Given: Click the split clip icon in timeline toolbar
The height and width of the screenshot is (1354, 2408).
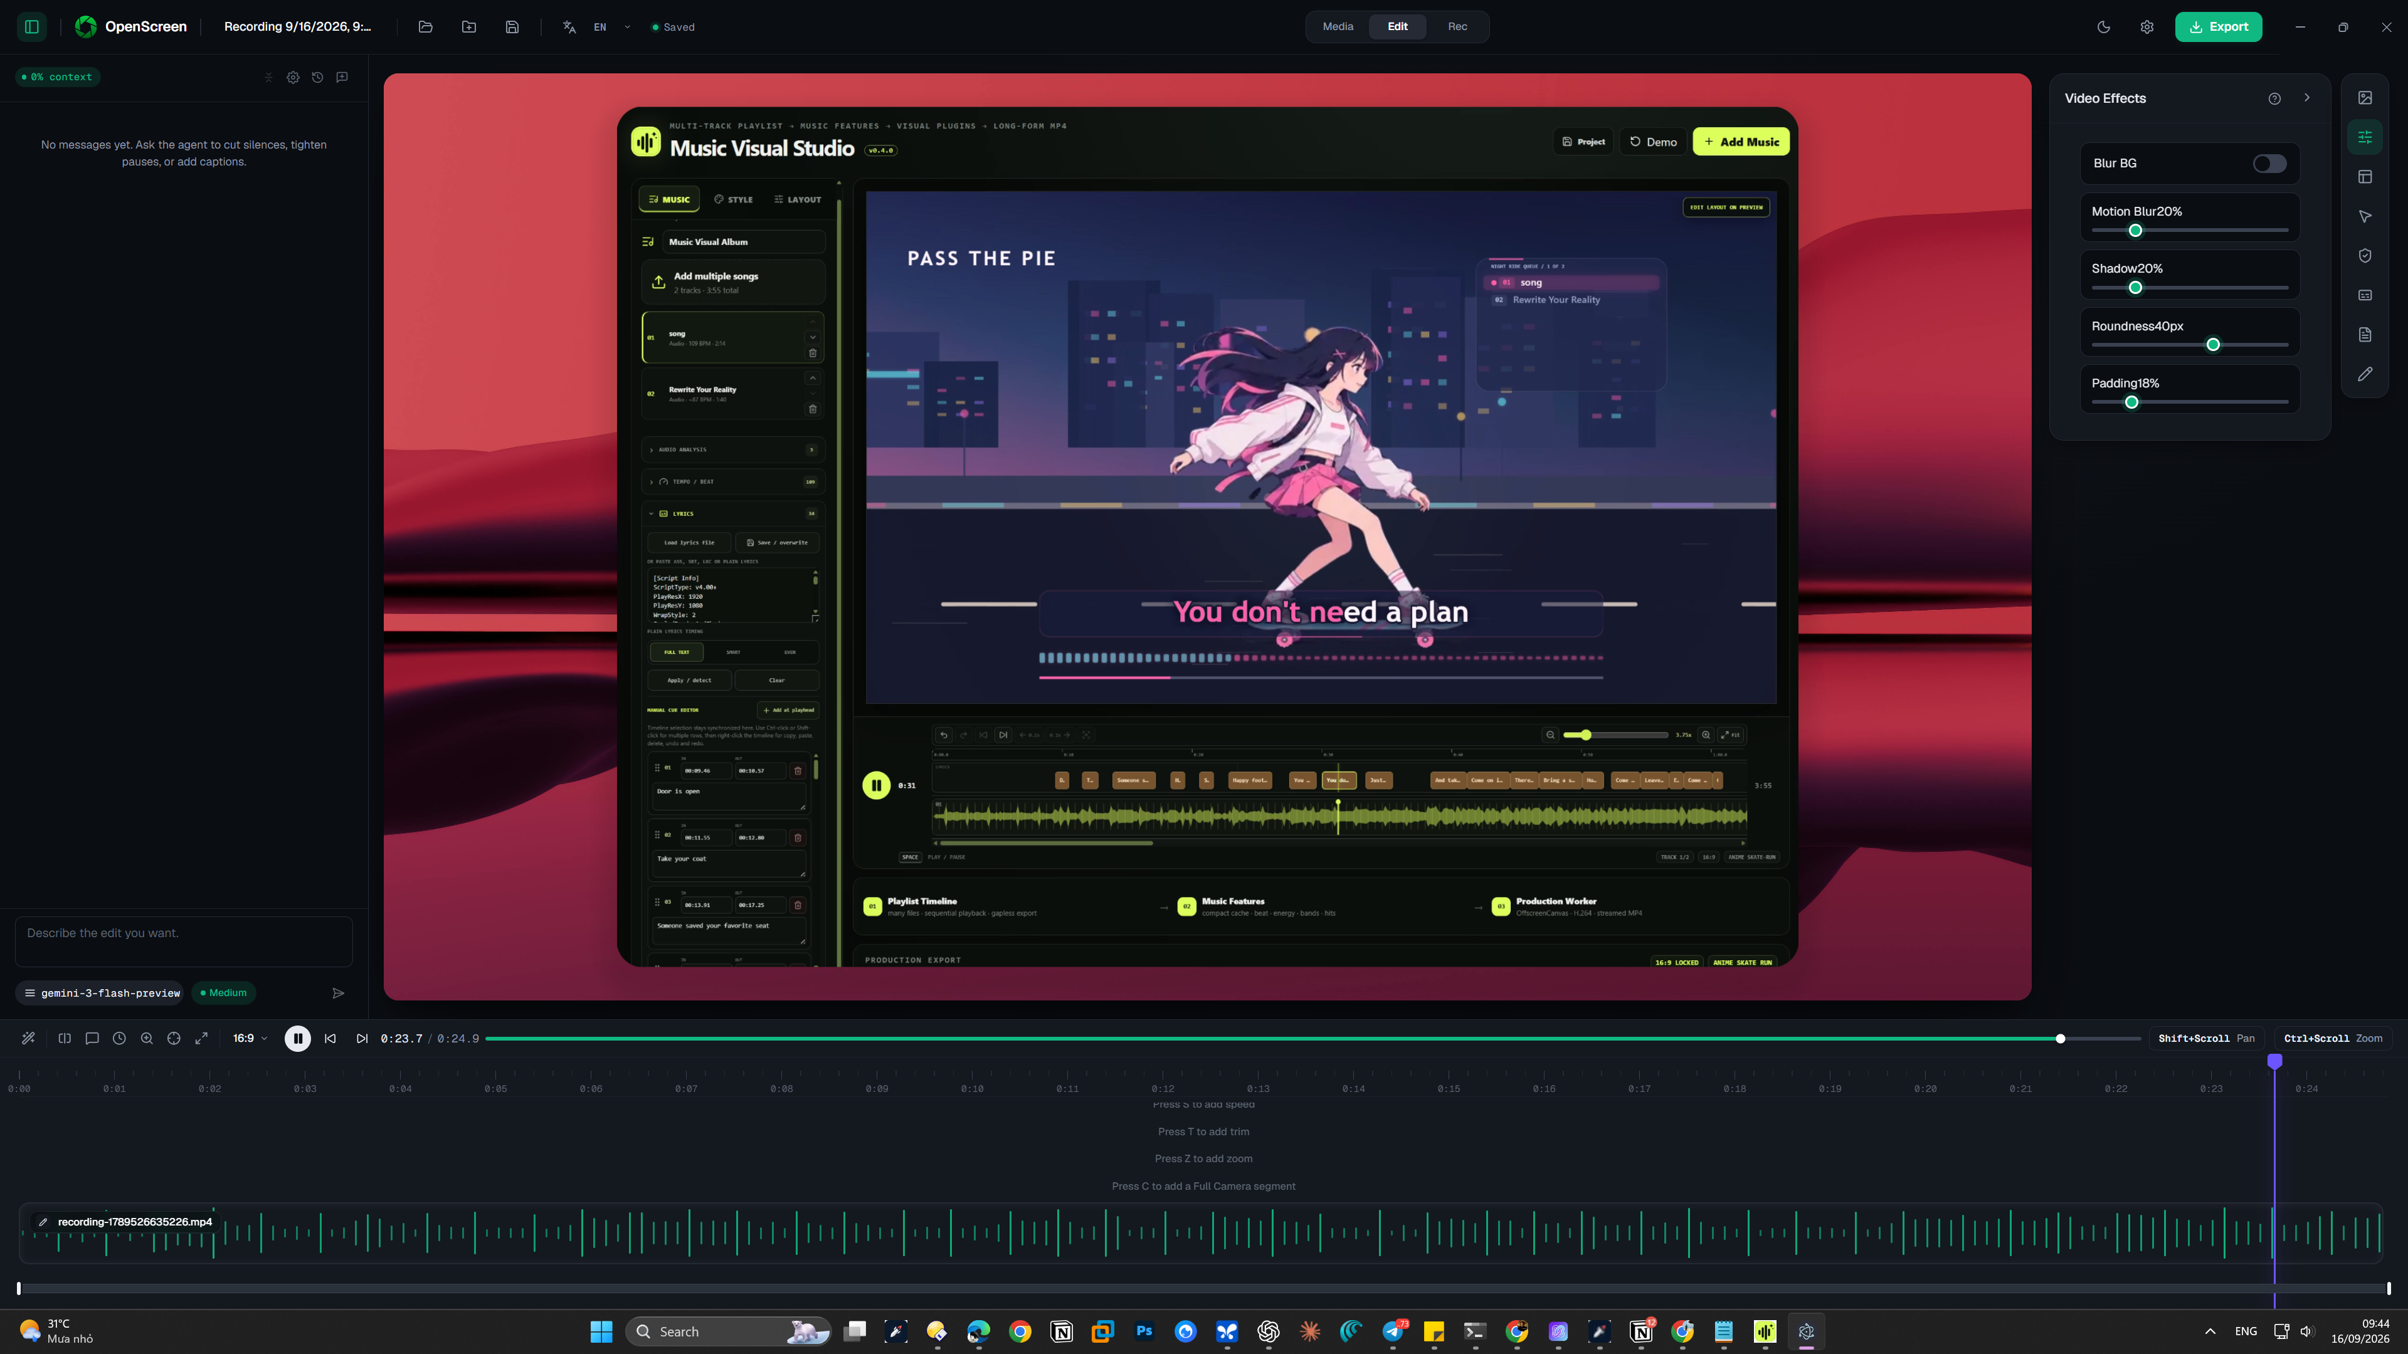Looking at the screenshot, I should (65, 1038).
